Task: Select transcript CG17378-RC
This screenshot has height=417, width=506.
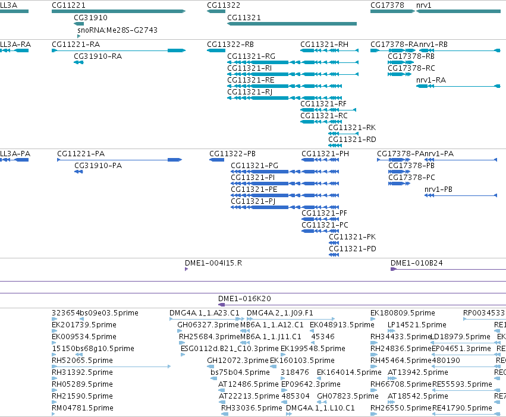Action: coord(411,68)
